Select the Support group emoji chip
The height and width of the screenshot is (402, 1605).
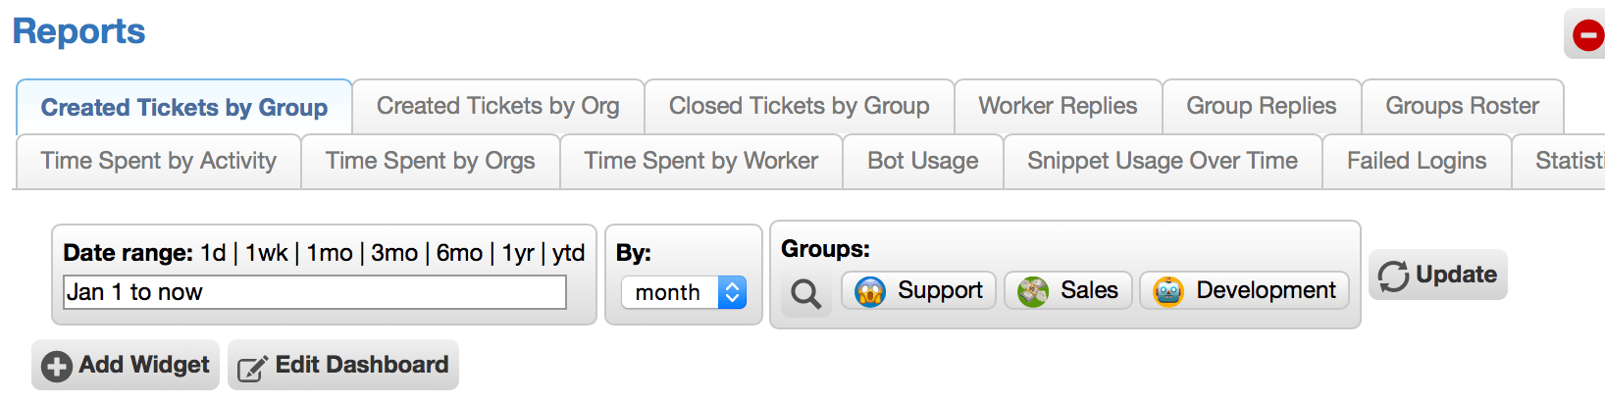point(918,290)
